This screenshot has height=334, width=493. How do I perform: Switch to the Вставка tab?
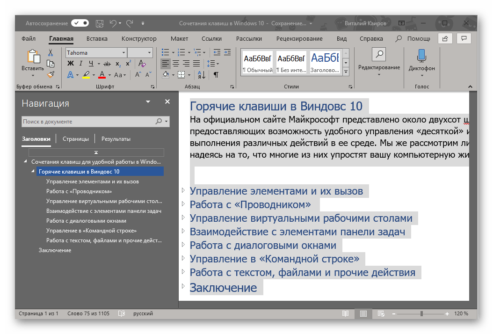pos(97,39)
